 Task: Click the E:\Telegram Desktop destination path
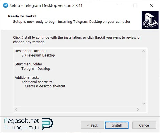tap(38, 55)
